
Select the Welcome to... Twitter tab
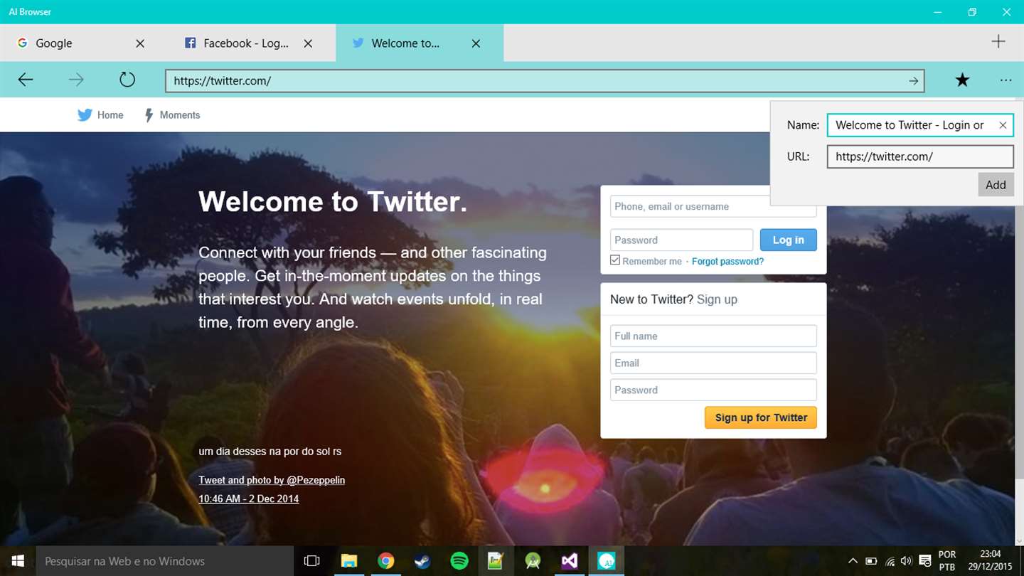420,43
